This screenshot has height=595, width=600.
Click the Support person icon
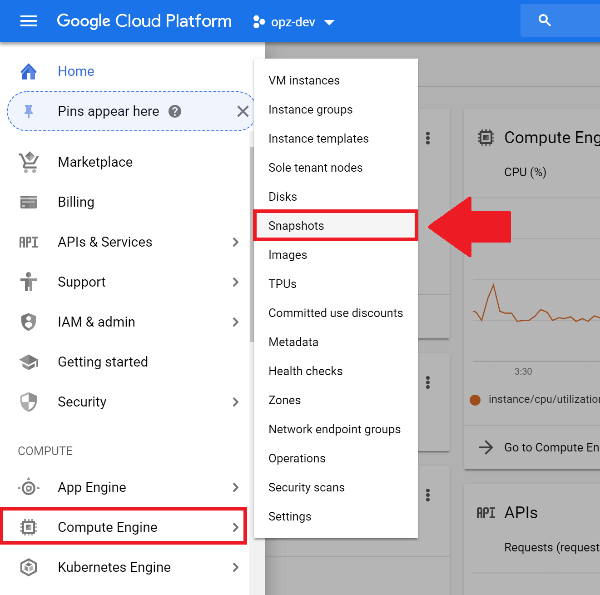coord(29,282)
